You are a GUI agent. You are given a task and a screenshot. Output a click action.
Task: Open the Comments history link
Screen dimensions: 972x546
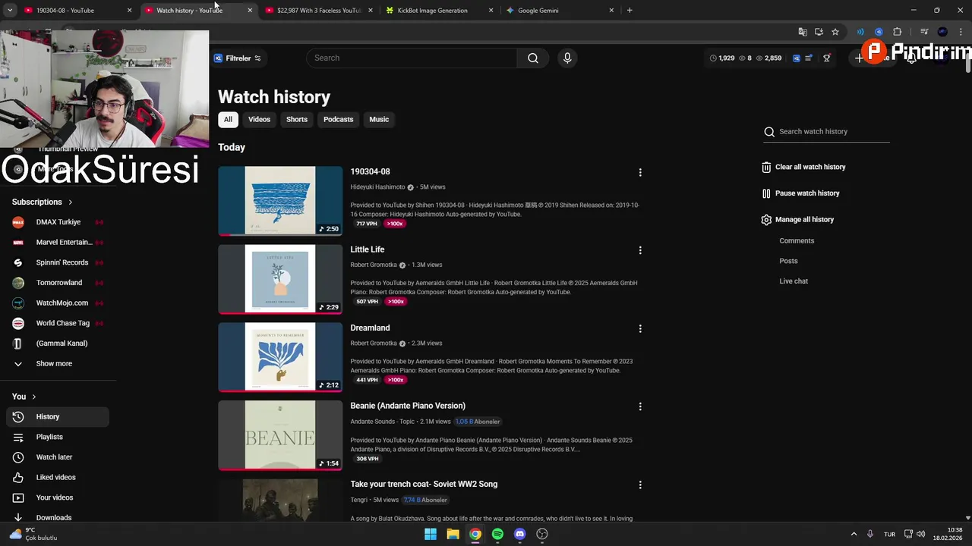[797, 241]
